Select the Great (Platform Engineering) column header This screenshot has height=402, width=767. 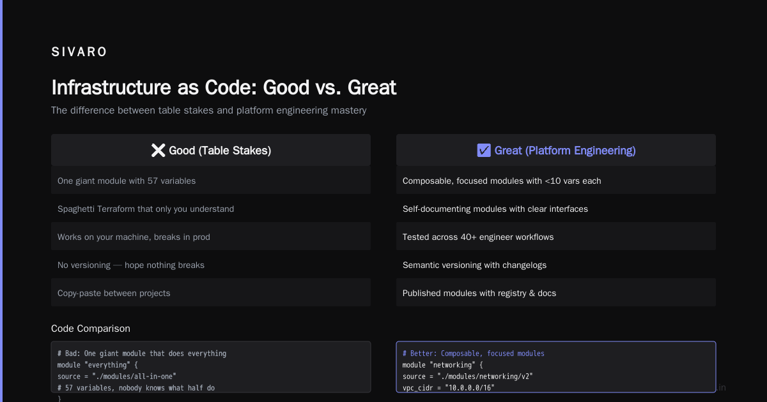pos(556,150)
